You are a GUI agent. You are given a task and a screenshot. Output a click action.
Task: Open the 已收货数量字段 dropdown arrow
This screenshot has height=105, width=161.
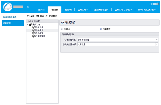tap(157, 44)
